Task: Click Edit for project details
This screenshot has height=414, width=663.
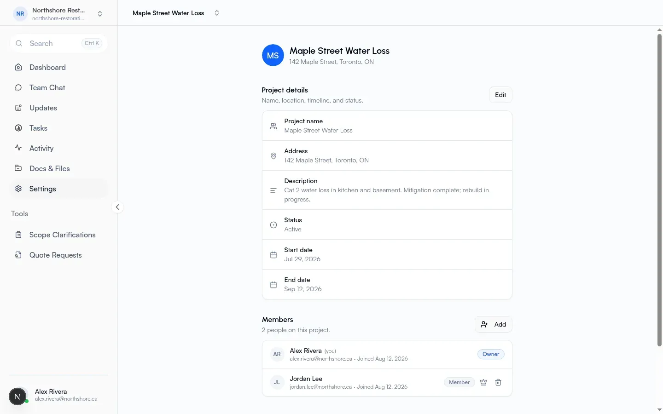Action: 500,95
